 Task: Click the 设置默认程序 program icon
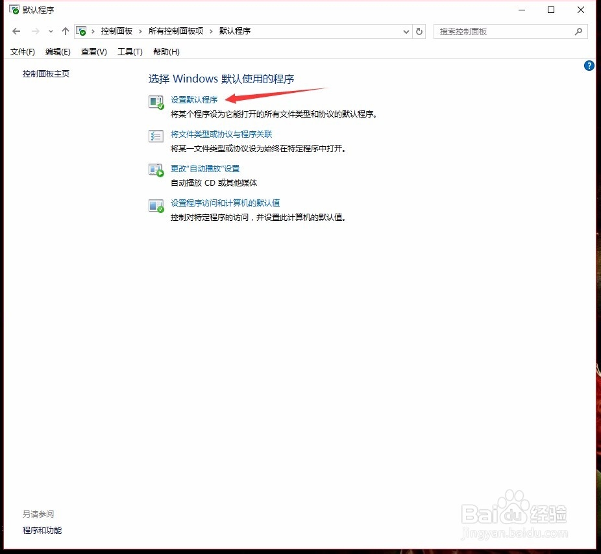(x=156, y=103)
